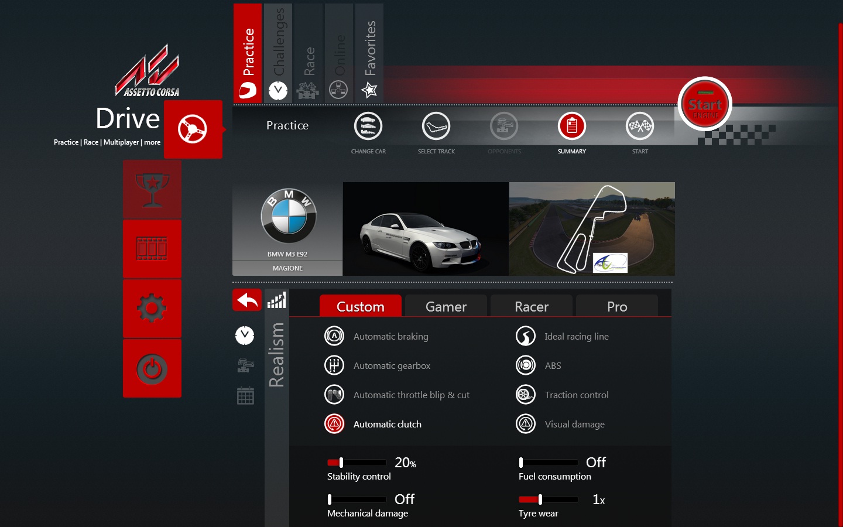Click the red back arrow
Screen dimensions: 843x527
[x=247, y=300]
